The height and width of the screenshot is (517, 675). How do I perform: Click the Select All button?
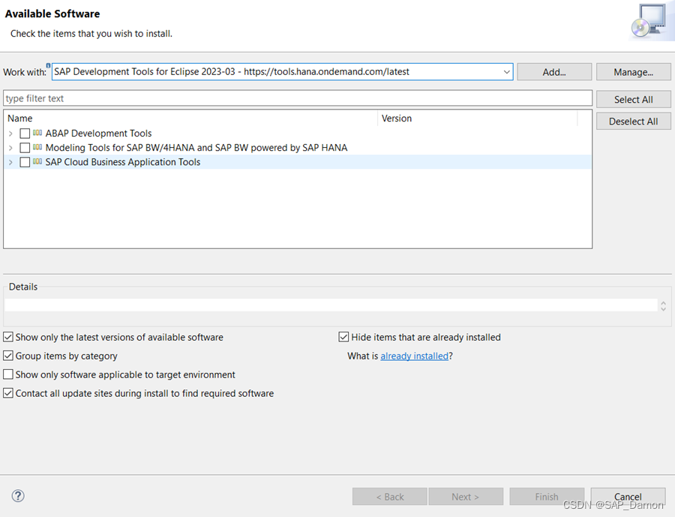point(633,100)
